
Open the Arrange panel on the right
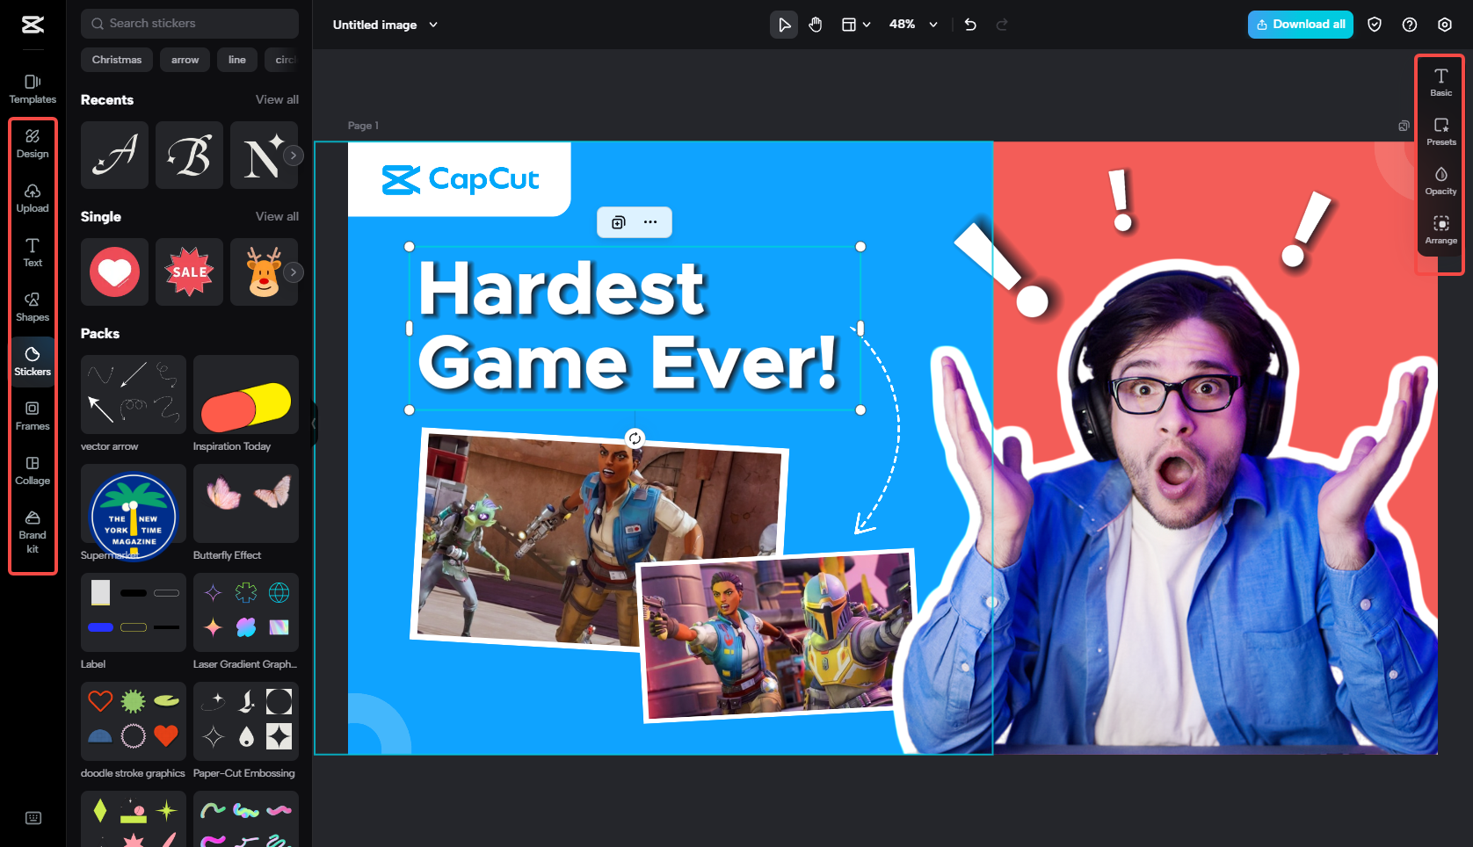(1440, 230)
